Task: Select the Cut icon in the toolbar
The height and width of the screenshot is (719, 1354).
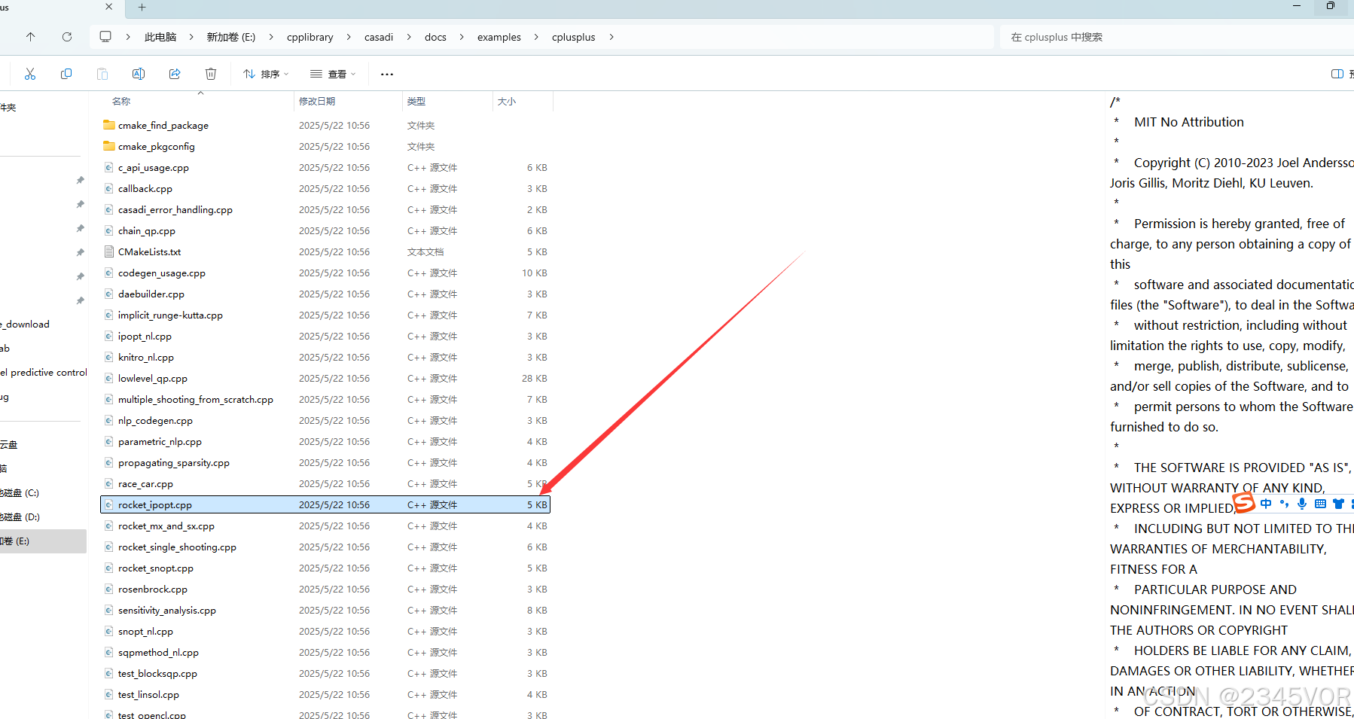Action: pyautogui.click(x=30, y=73)
